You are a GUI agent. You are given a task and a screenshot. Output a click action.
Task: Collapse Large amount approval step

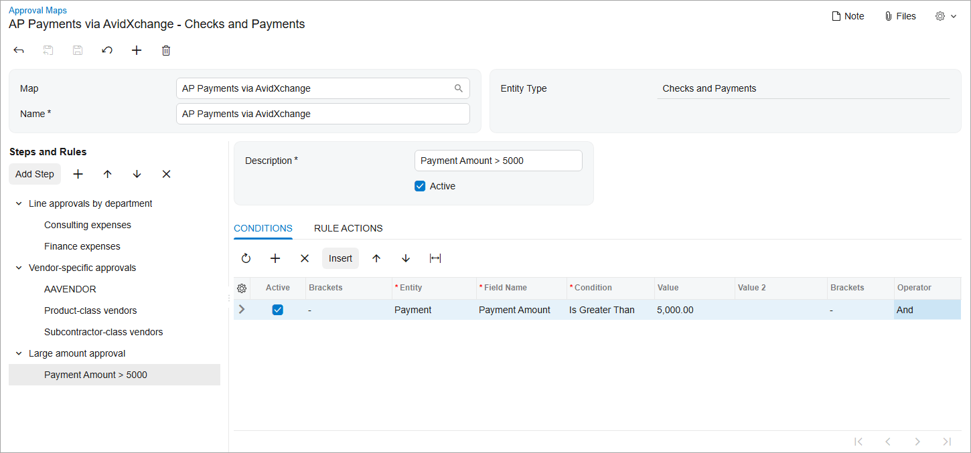19,353
